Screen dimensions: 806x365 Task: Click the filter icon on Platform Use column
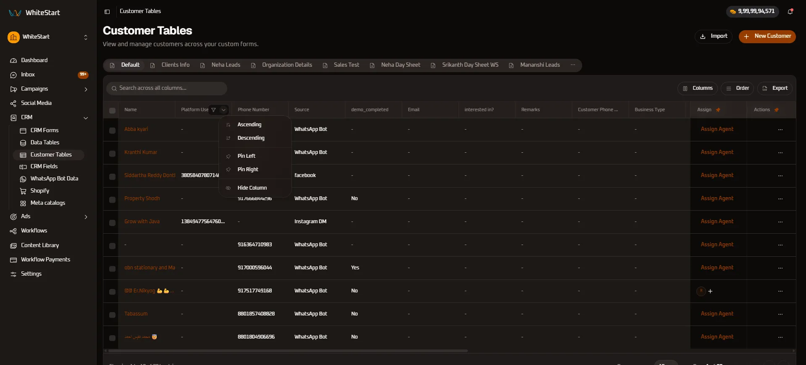[x=213, y=110]
